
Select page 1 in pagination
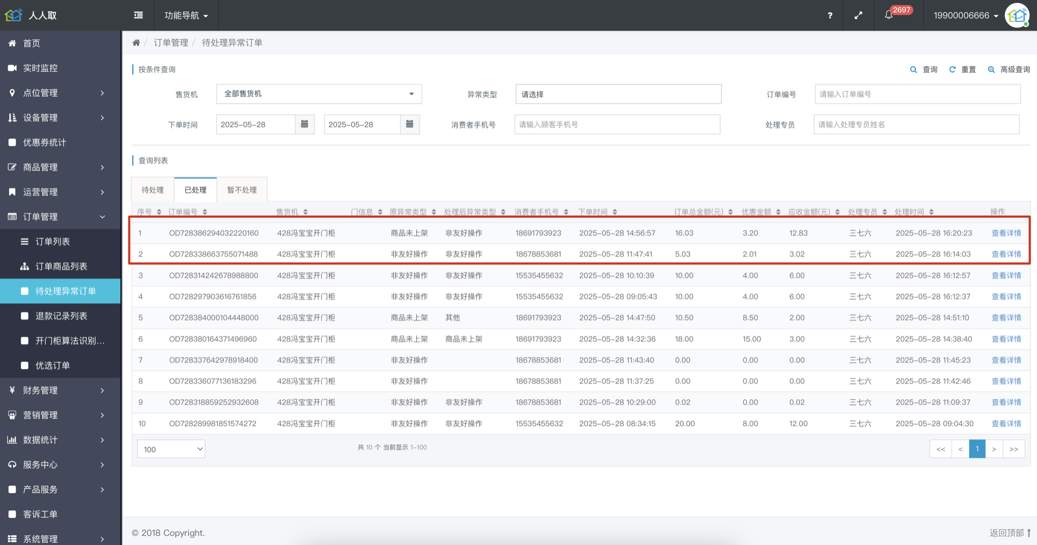[x=977, y=449]
